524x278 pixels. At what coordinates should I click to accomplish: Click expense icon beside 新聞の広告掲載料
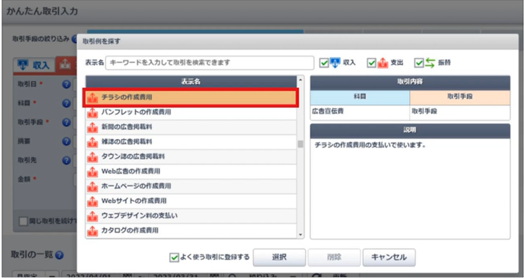[93, 126]
